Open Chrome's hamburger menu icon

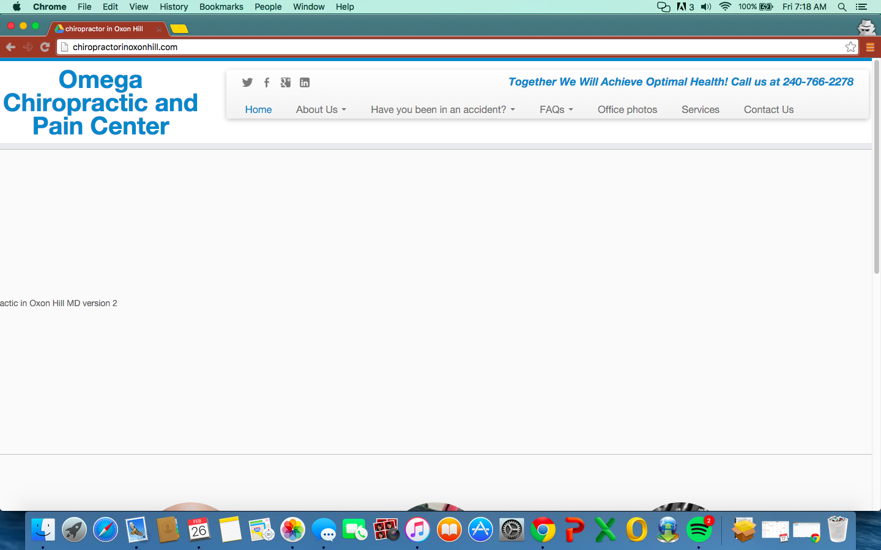870,47
